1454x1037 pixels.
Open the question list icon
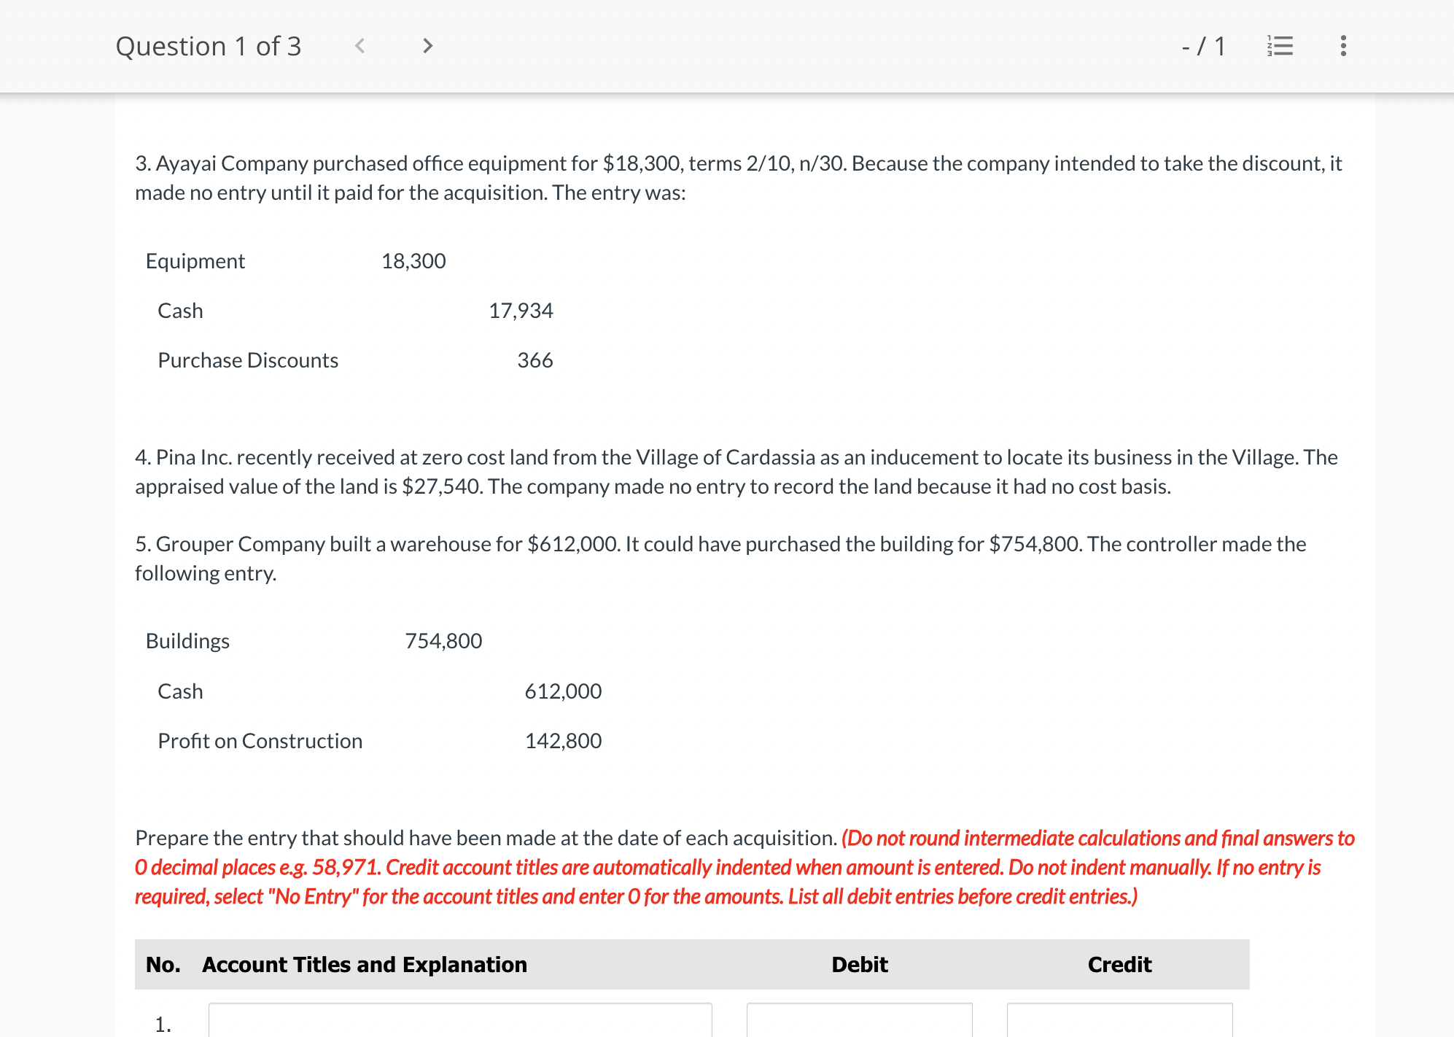pos(1280,46)
